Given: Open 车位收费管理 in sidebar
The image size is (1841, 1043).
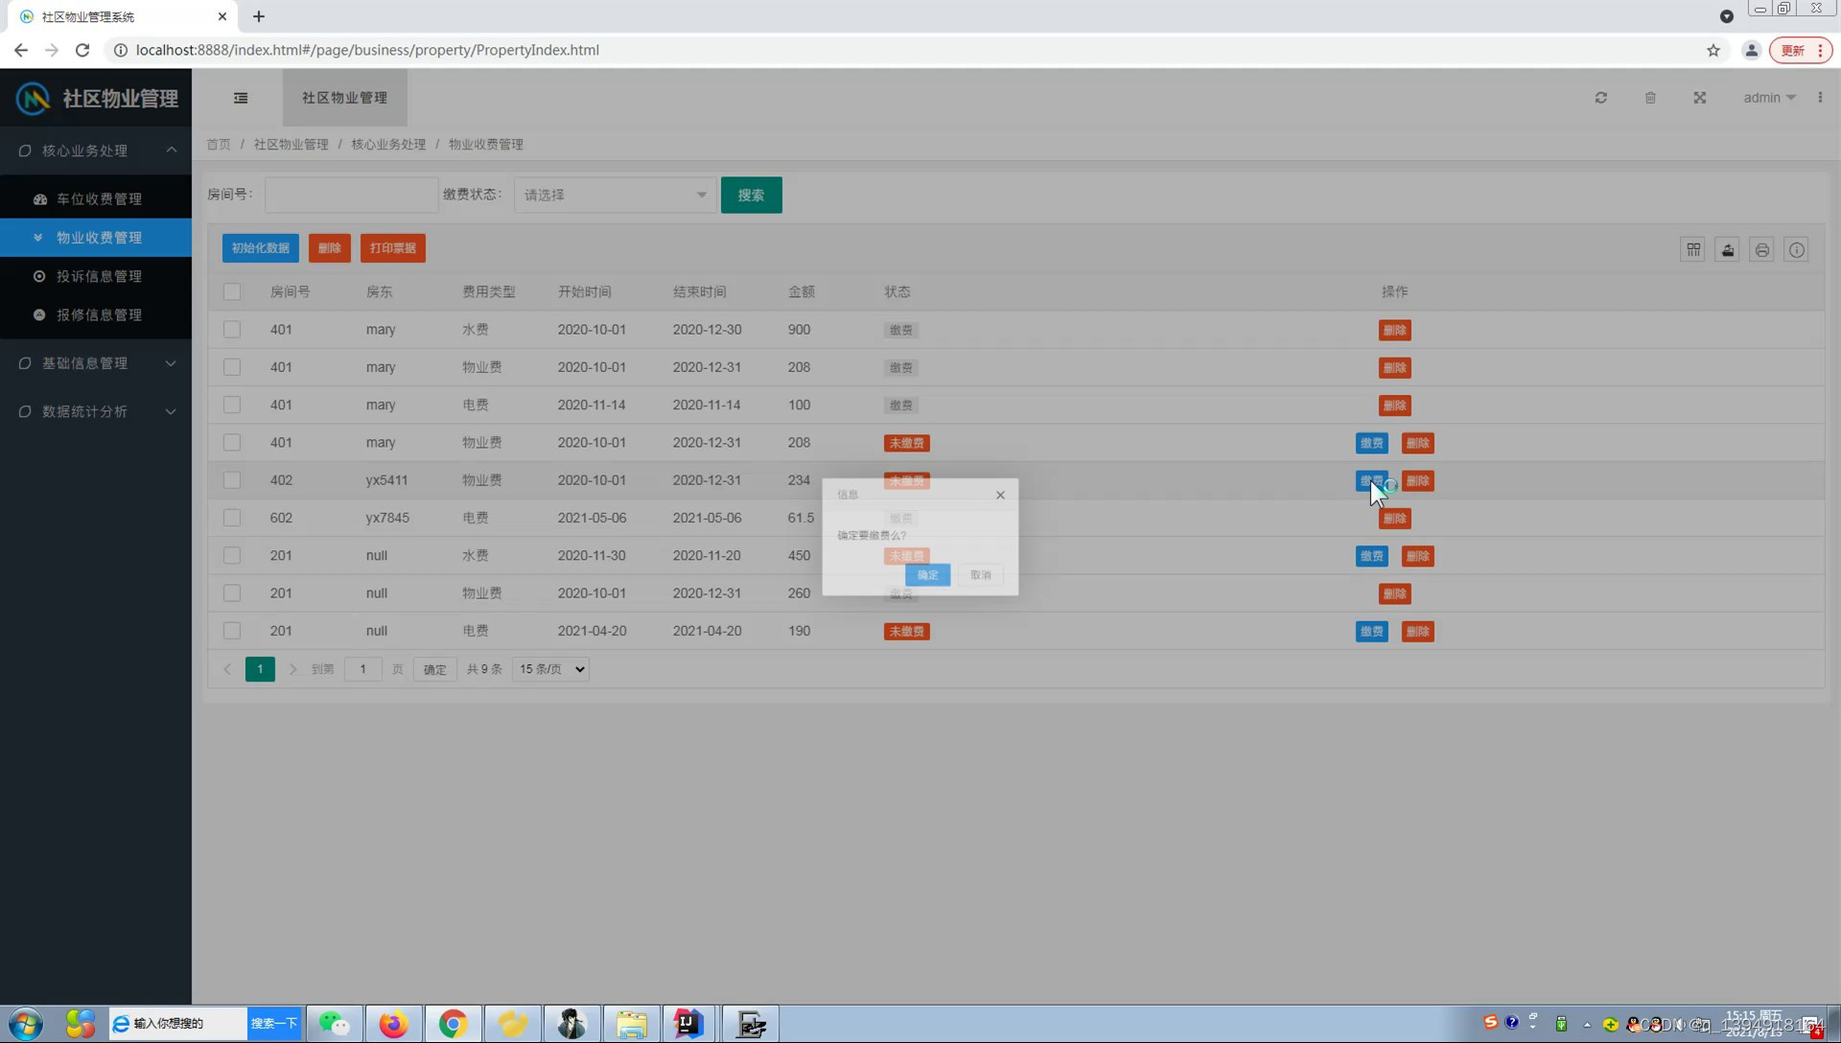Looking at the screenshot, I should pyautogui.click(x=99, y=199).
